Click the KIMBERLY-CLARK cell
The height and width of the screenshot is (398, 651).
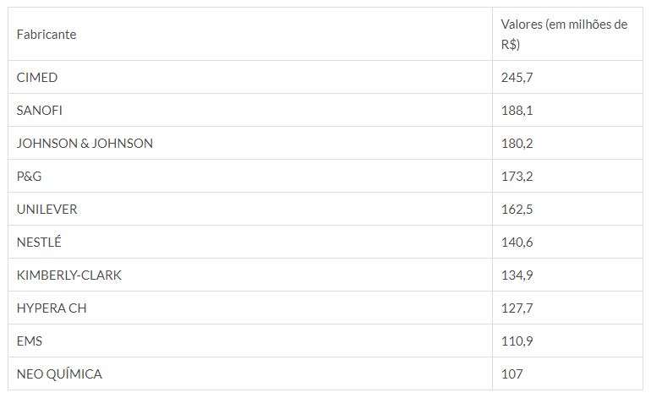tap(69, 275)
